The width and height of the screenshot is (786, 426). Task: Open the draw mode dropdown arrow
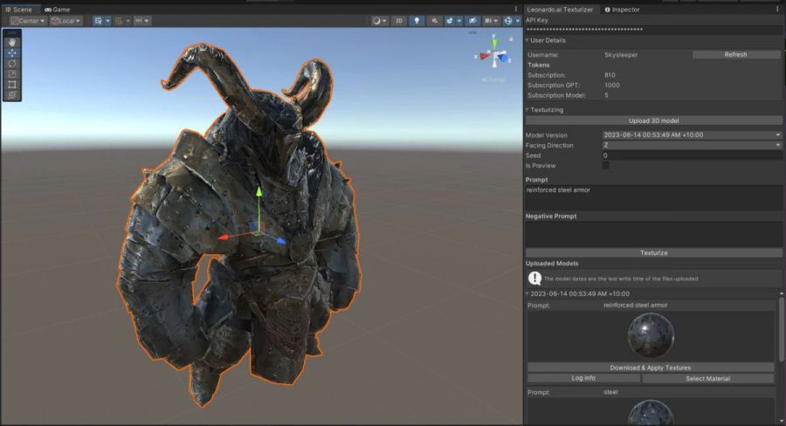[384, 21]
